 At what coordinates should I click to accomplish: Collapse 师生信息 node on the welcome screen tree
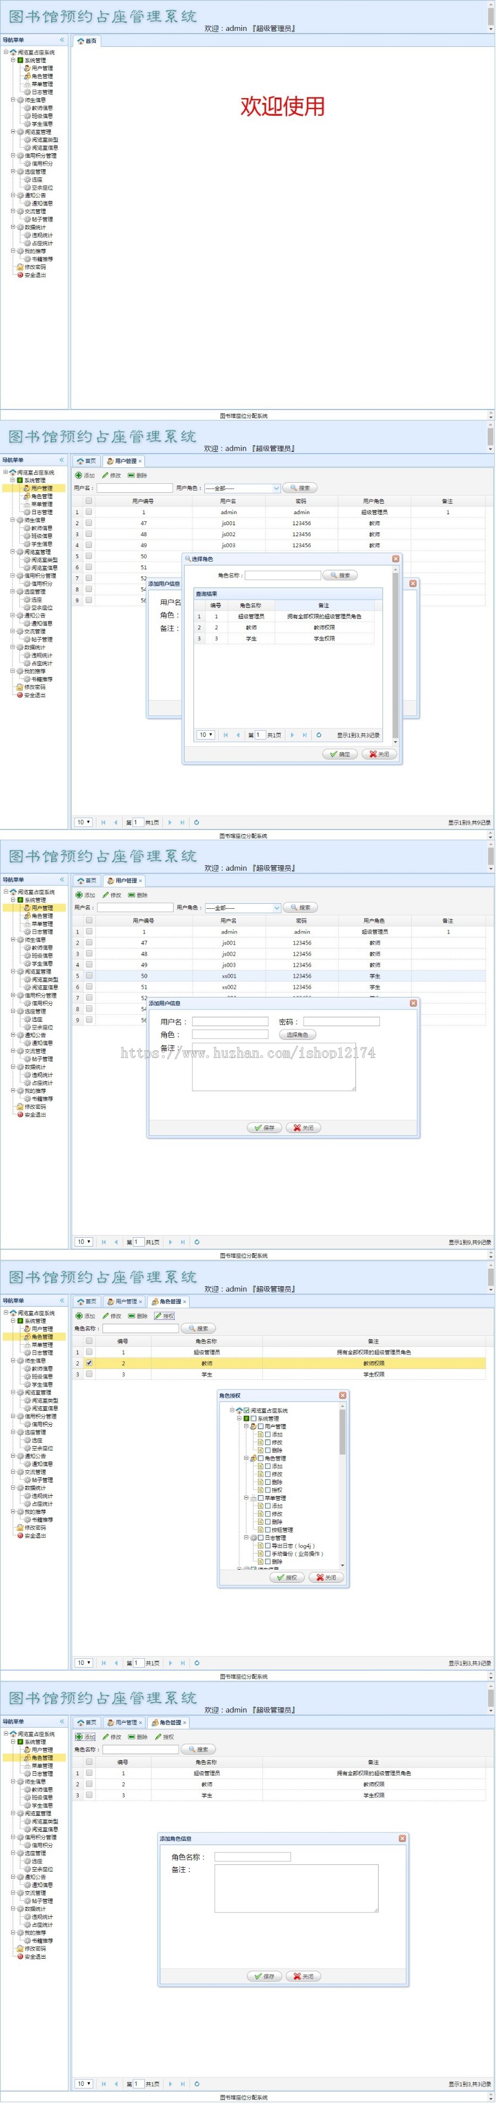(12, 100)
